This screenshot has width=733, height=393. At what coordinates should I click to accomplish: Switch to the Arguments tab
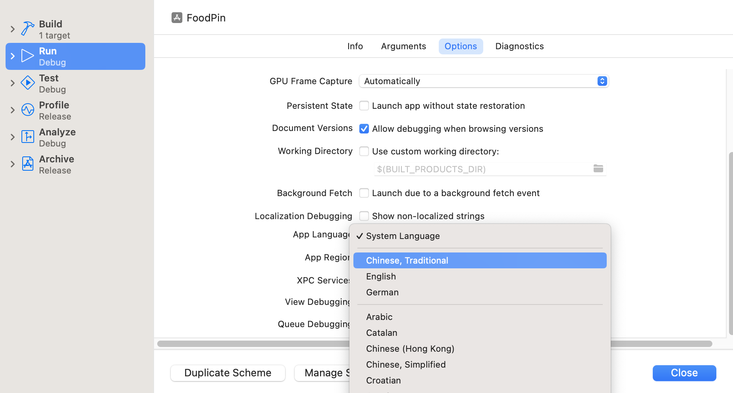tap(403, 46)
